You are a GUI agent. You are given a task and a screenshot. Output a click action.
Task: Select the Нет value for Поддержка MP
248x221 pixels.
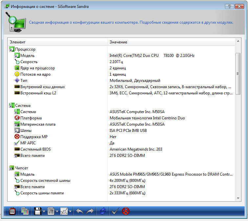(x=113, y=137)
